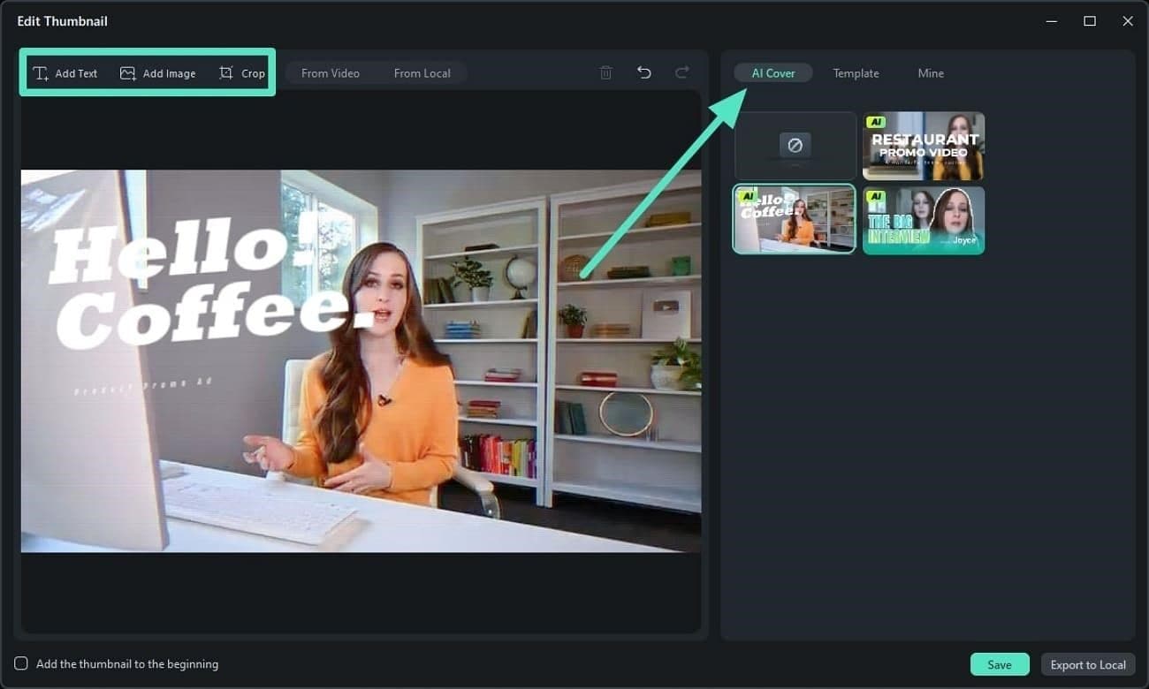Screen dimensions: 1149x689
Task: Redo the thumbnail edit
Action: tap(682, 72)
